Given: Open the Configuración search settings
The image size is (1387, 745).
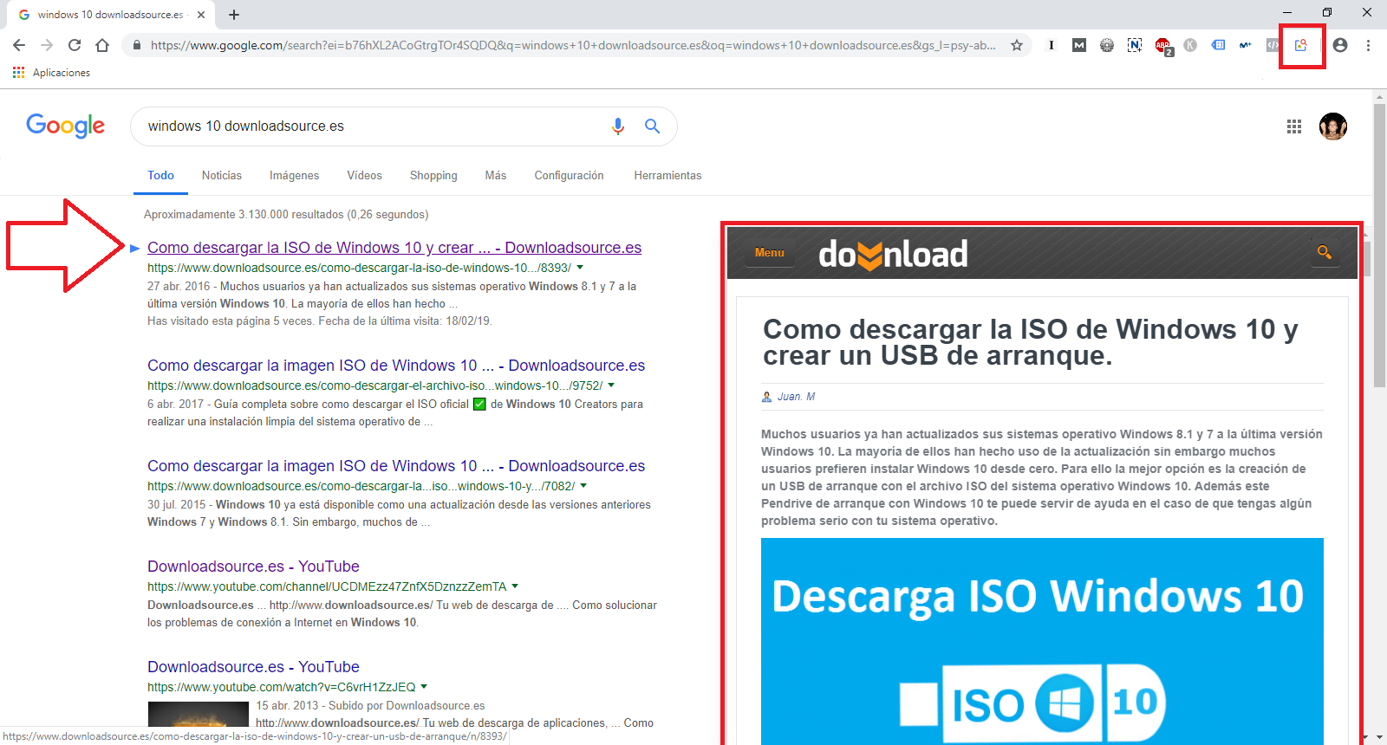Looking at the screenshot, I should (569, 175).
